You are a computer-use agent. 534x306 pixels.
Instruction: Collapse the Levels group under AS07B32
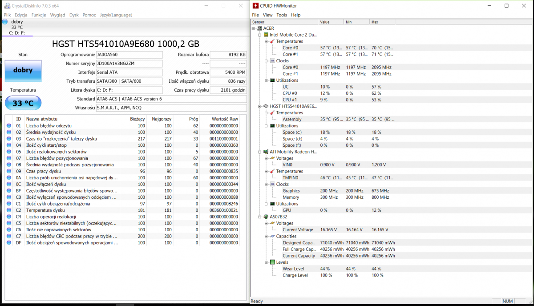(266, 262)
